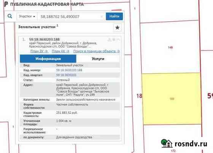Click status value "Учтенный"
This screenshot has width=213, height=153.
tap(63, 80)
